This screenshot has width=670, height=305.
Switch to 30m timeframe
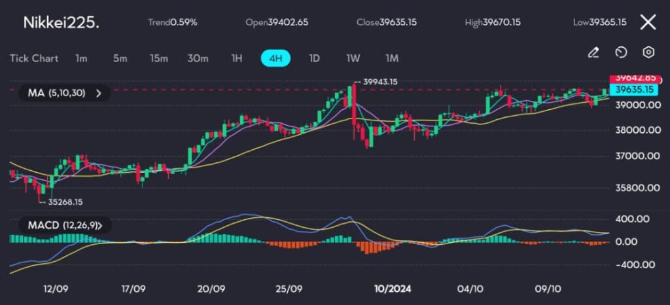[198, 58]
